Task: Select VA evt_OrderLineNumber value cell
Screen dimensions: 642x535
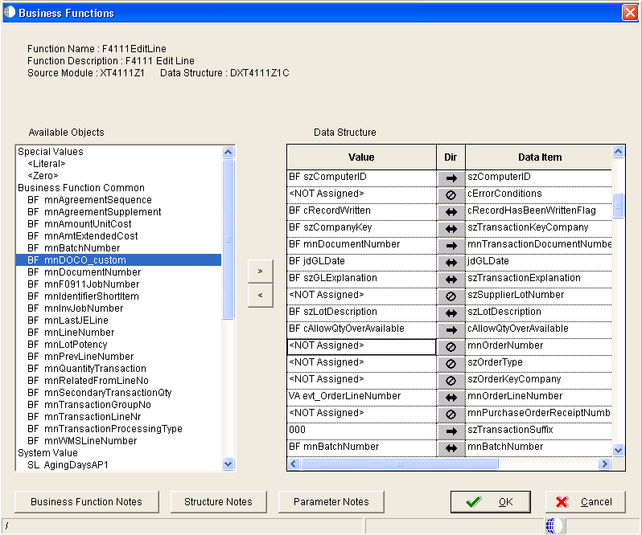Action: coord(361,397)
